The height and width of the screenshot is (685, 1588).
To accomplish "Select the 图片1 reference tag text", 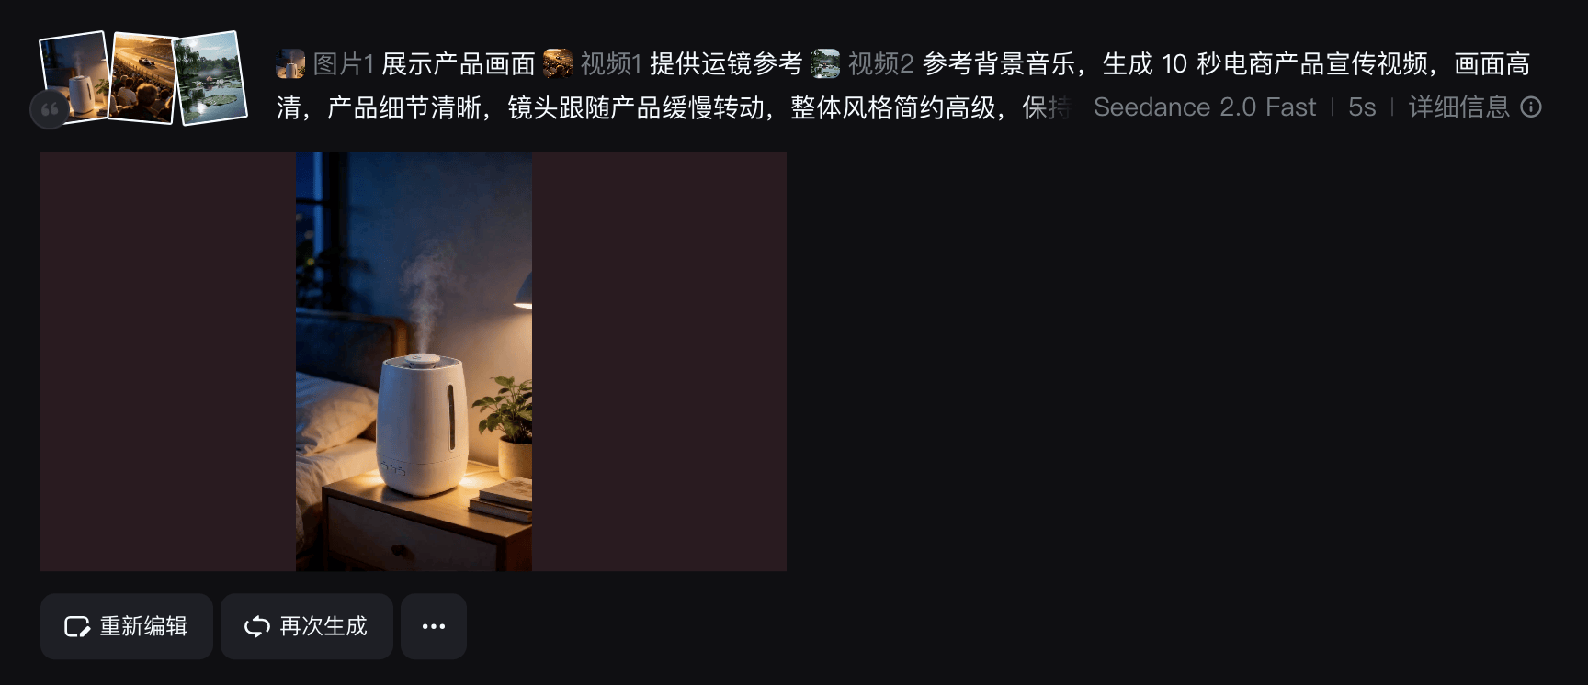I will [x=344, y=63].
